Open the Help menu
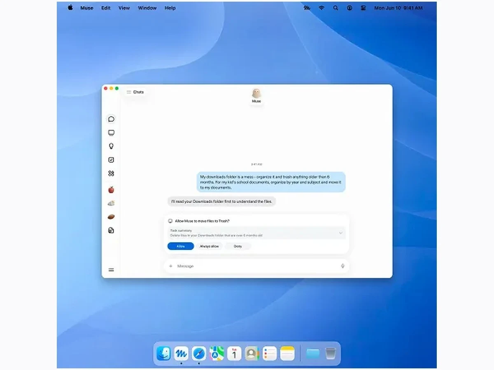 pyautogui.click(x=170, y=8)
